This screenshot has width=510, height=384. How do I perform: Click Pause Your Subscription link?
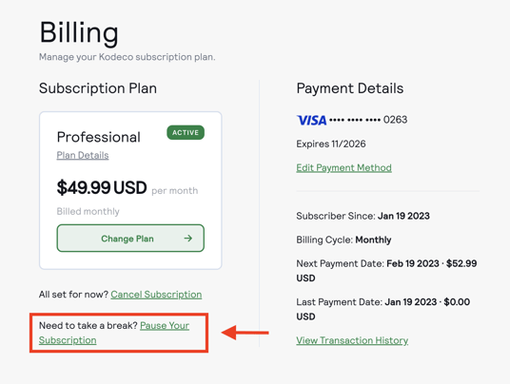114,333
